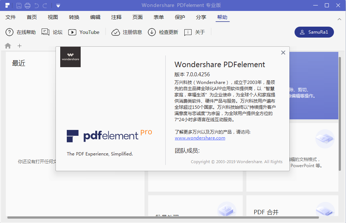The height and width of the screenshot is (223, 346).
Task: Select the Home icon in the tab bar
Action: (7, 46)
